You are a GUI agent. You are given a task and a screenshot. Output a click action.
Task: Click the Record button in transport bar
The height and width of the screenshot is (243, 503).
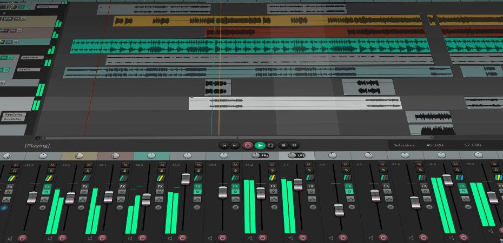pyautogui.click(x=248, y=145)
